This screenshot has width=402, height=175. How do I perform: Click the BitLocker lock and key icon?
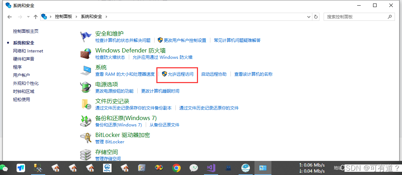coord(86,138)
